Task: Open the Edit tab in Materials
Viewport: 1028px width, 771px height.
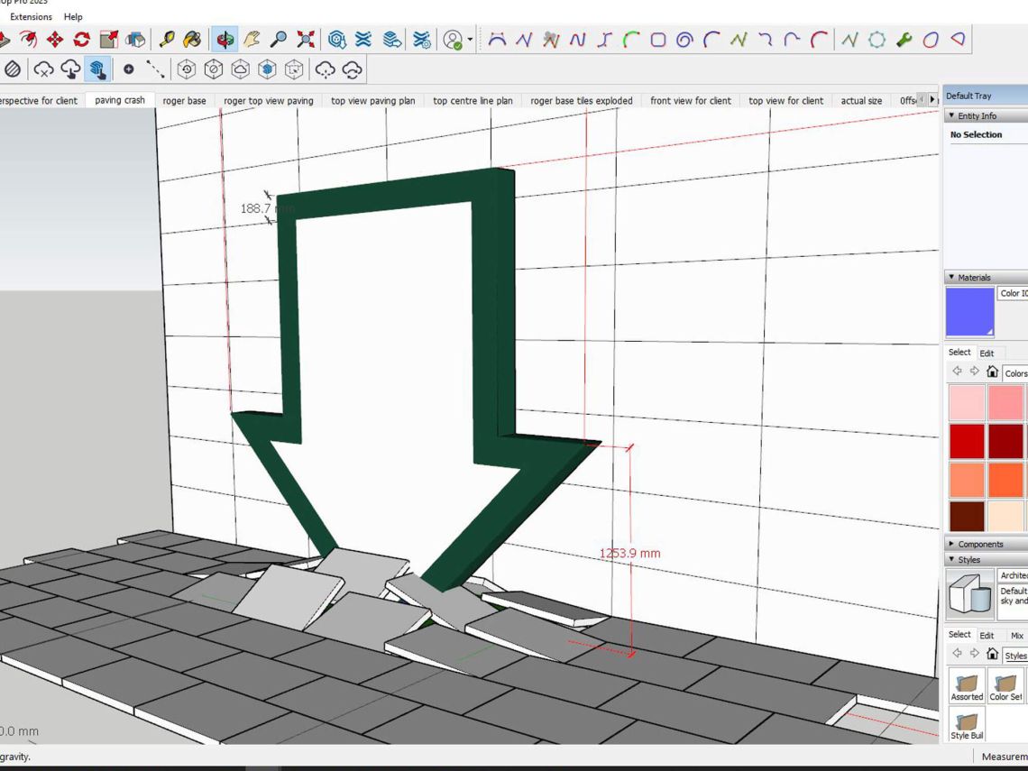Action: tap(987, 353)
